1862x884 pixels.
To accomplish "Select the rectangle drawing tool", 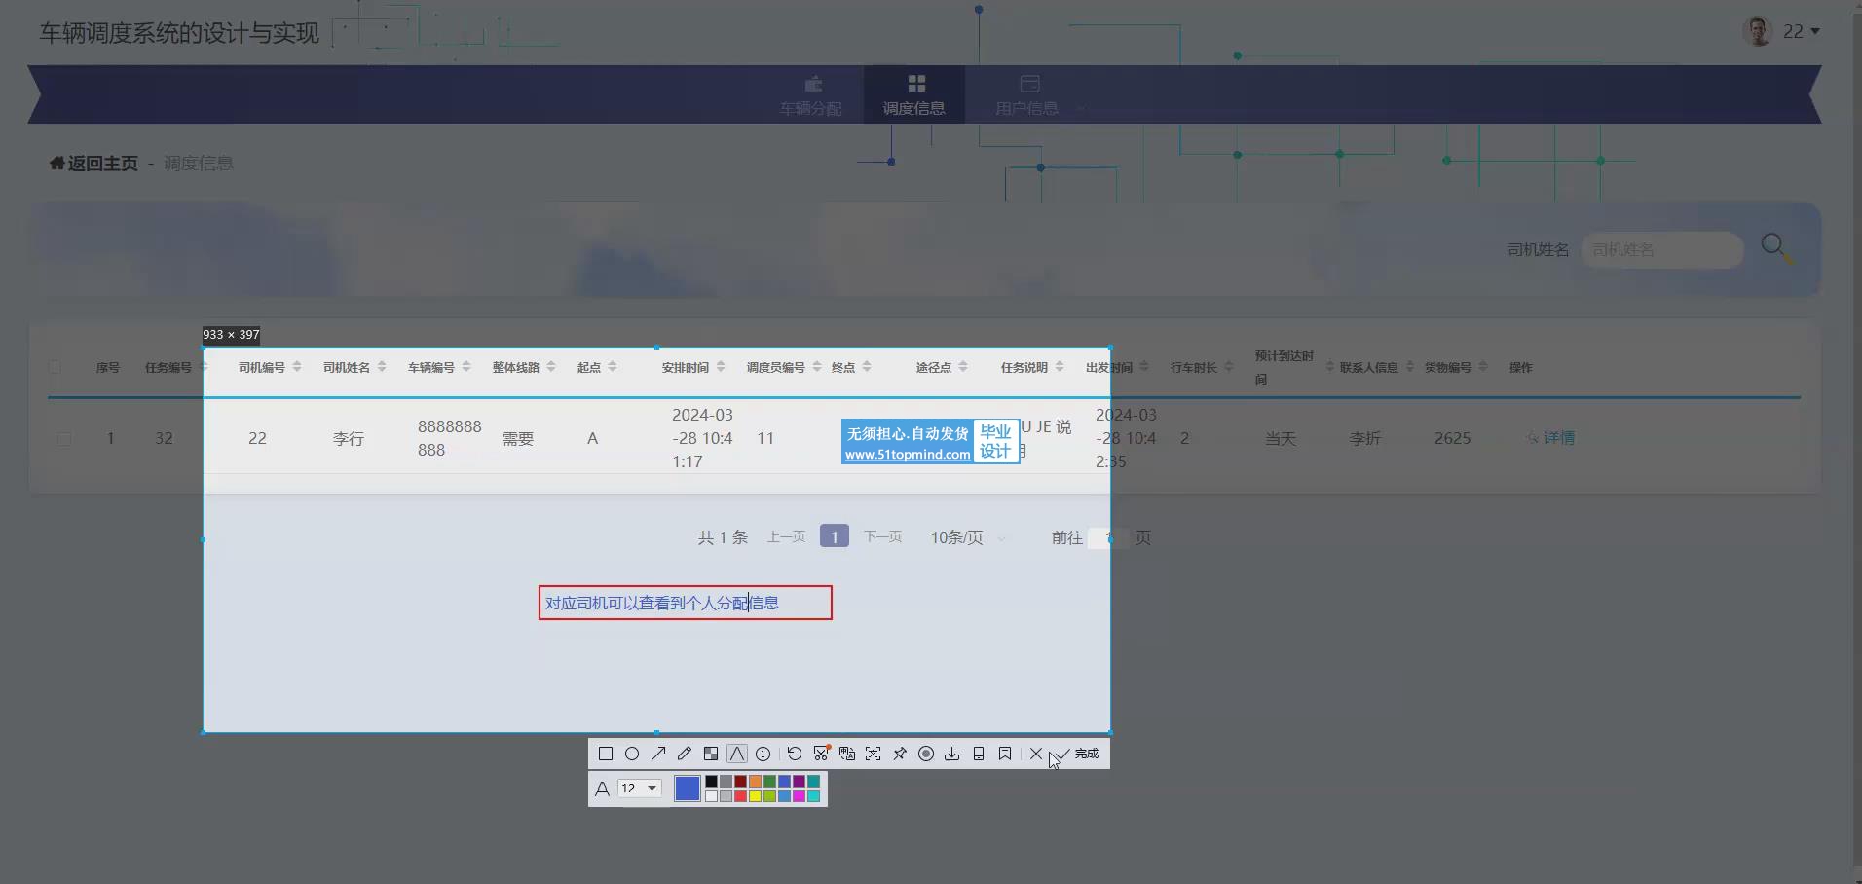I will [x=605, y=754].
